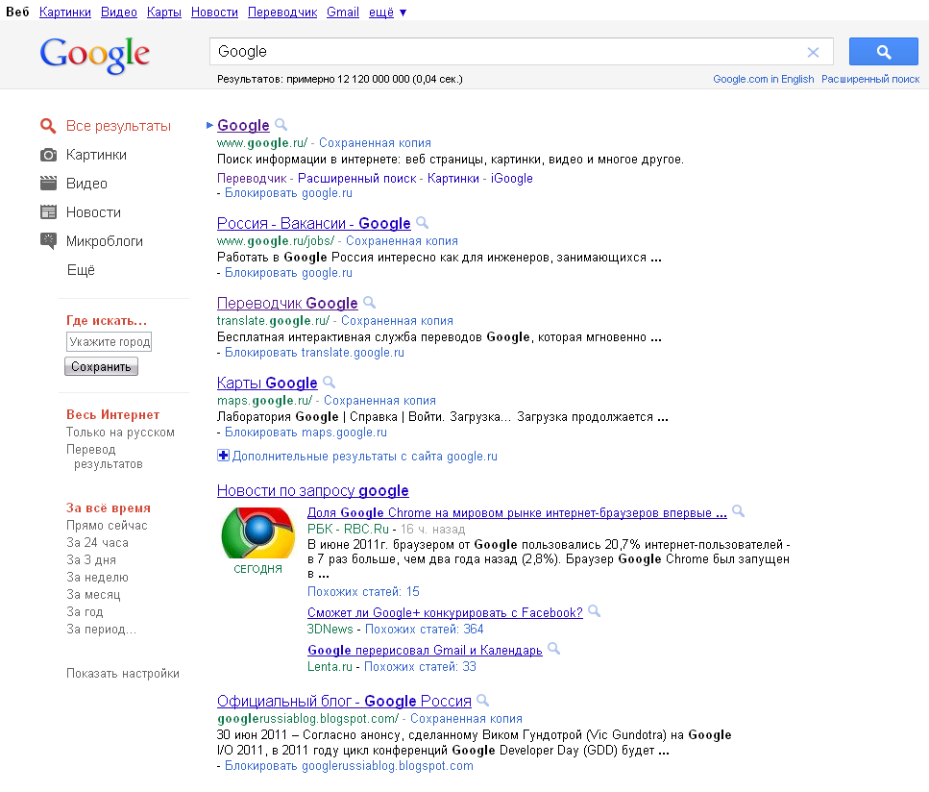Click Блокировать translate.google.ru
Image resolution: width=929 pixels, height=792 pixels.
pyautogui.click(x=314, y=352)
